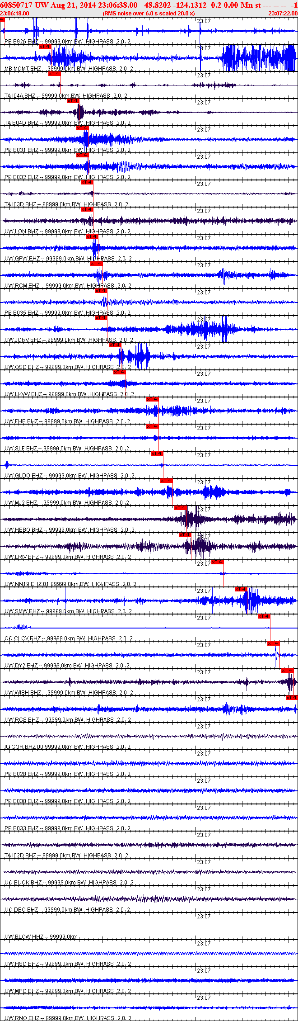Select the UW GLDO EHZ station label
Viewport: 298px width, 1021px height.
[x=70, y=476]
